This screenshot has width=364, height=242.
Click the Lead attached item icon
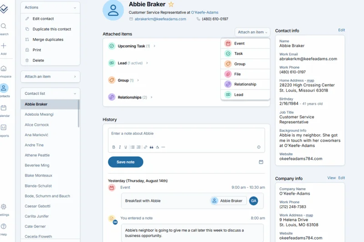pos(111,63)
